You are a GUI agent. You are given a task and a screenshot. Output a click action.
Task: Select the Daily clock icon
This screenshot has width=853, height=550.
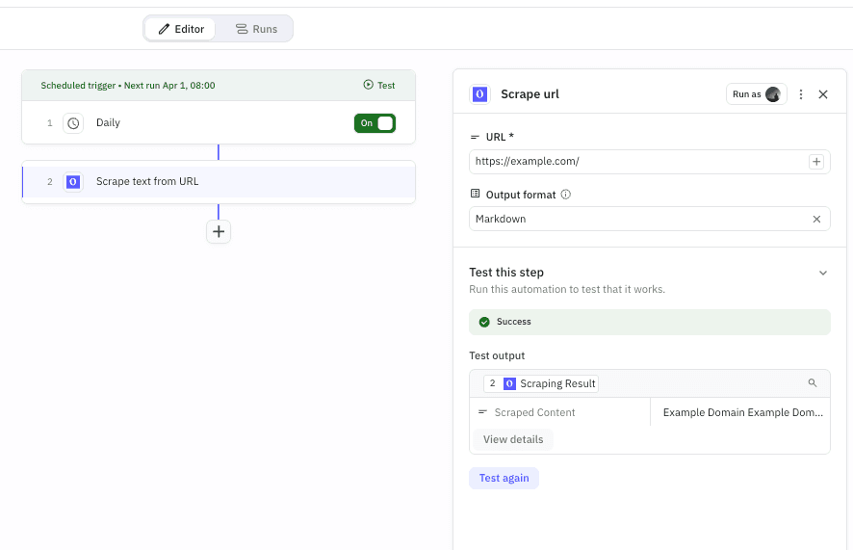click(x=73, y=123)
